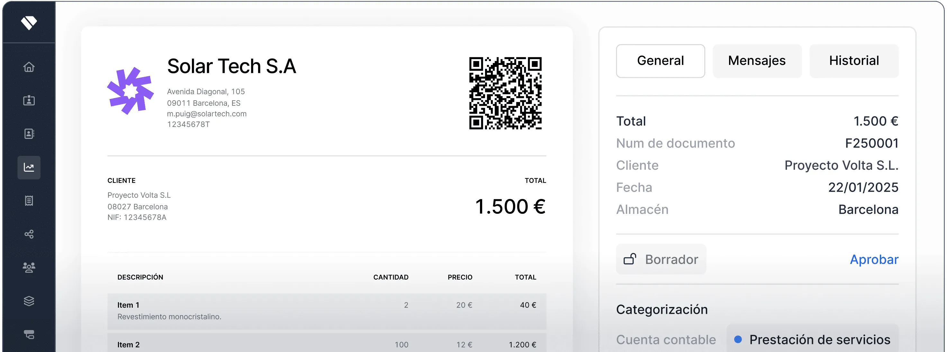Screen dimensions: 947x352
Task: Click the PRECIO column header
Action: [x=460, y=277]
